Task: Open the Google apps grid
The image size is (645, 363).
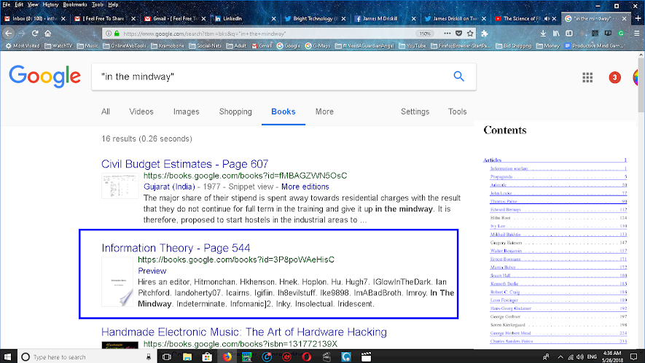Action: [587, 77]
